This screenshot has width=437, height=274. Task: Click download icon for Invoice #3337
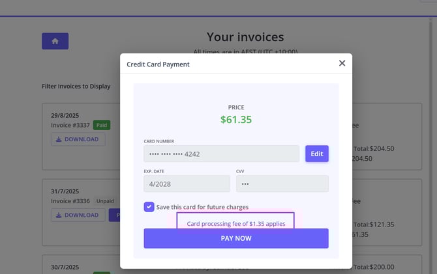tap(59, 139)
